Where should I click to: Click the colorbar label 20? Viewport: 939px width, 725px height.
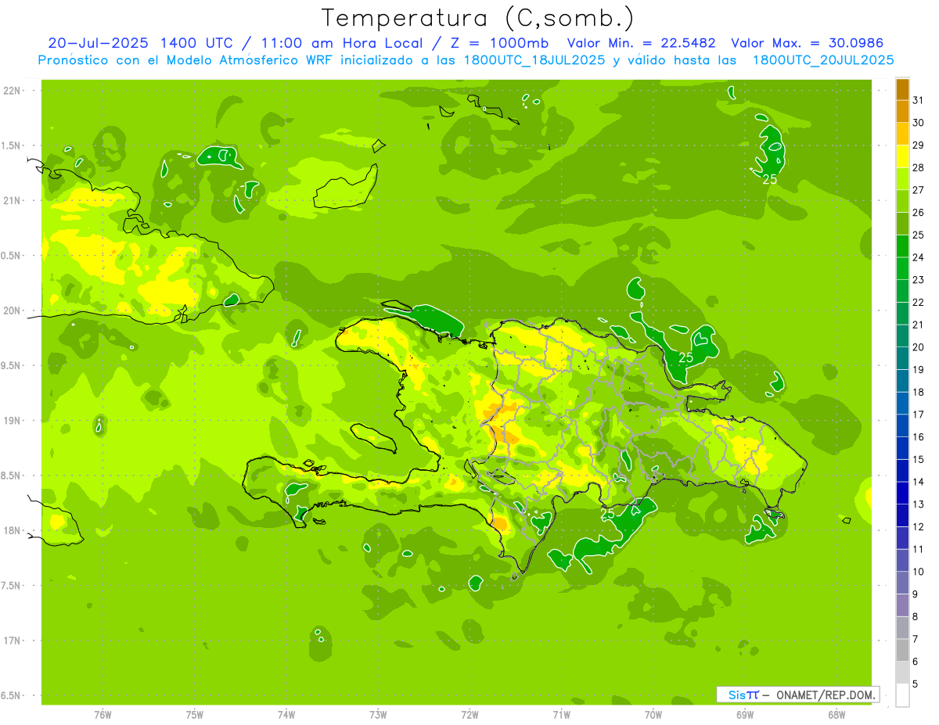point(919,347)
